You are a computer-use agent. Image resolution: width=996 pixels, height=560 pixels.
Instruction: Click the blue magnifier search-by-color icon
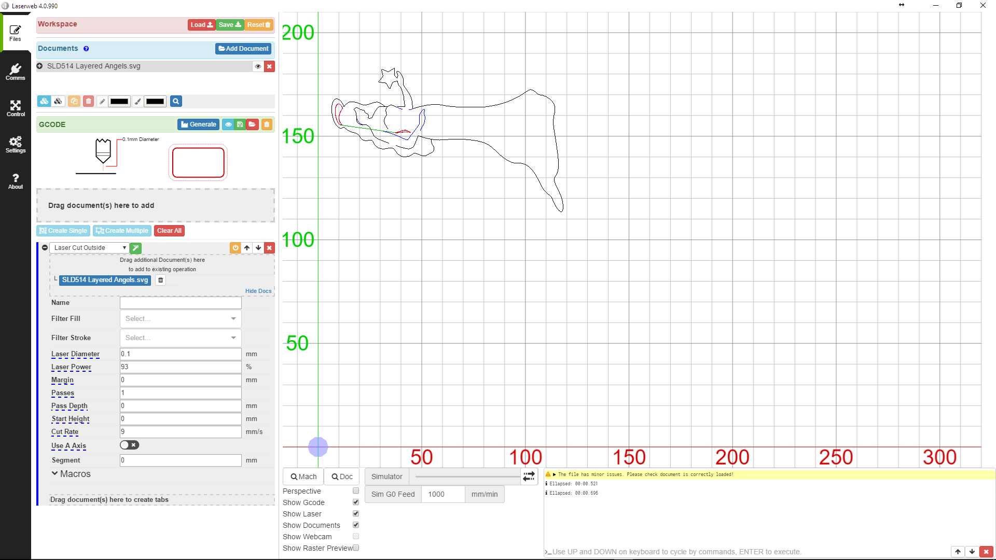click(x=176, y=101)
